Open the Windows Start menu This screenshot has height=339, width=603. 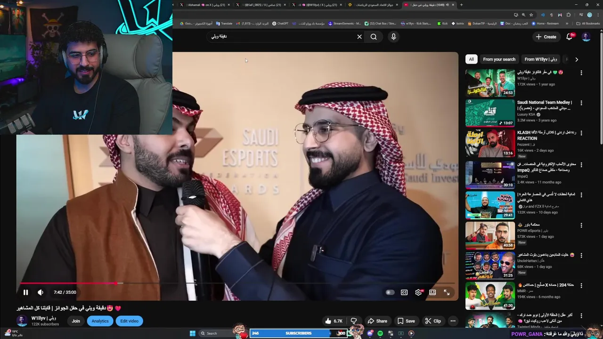(x=192, y=333)
